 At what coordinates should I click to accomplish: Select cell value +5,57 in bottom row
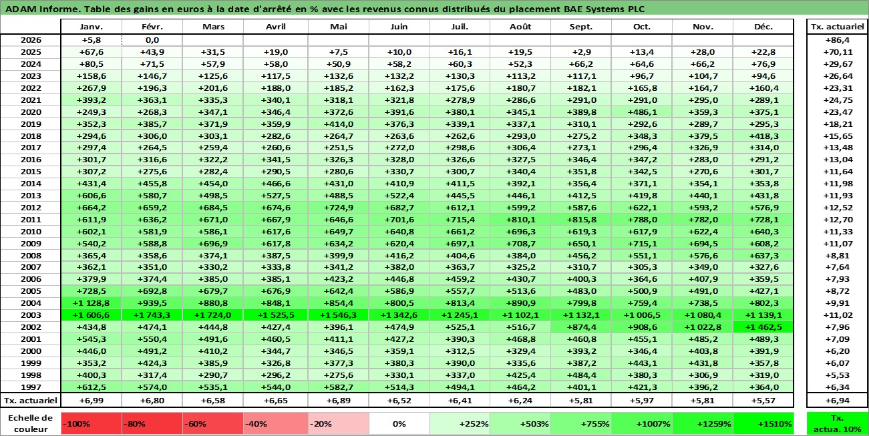click(x=763, y=401)
